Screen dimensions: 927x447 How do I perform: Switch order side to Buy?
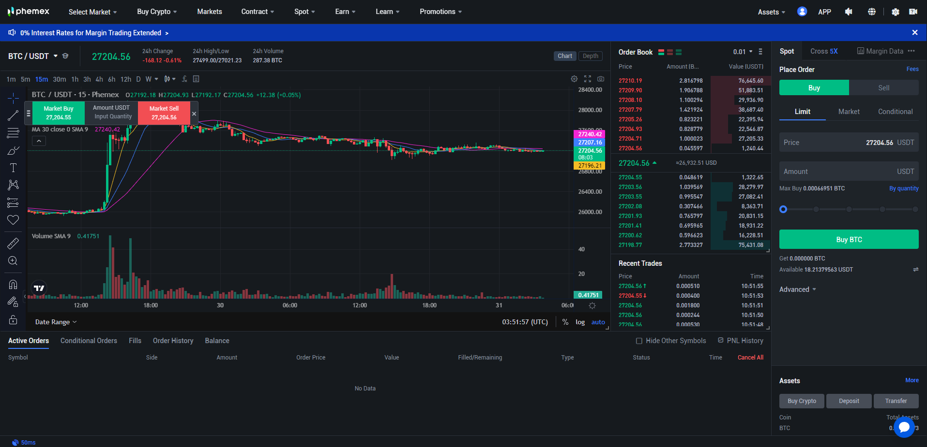click(814, 87)
